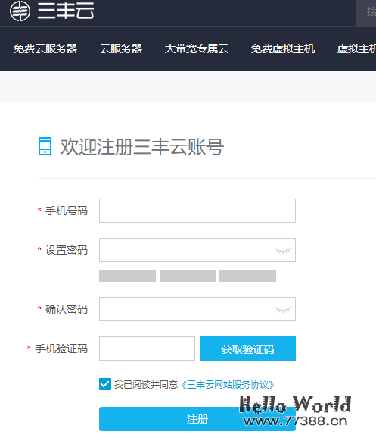The width and height of the screenshot is (376, 444).
Task: Click the 获取验证码 button
Action: point(247,349)
